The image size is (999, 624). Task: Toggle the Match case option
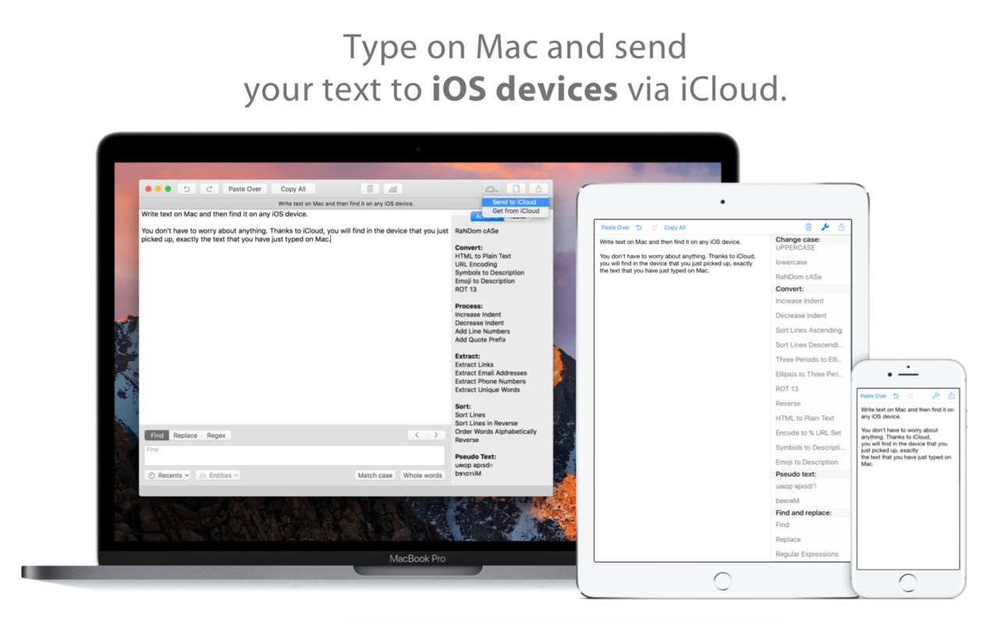click(375, 475)
